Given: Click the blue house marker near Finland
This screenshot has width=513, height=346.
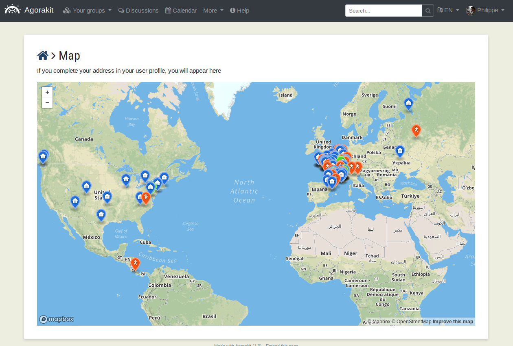Looking at the screenshot, I should click(408, 104).
